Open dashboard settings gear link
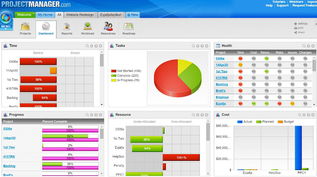The height and width of the screenshot is (177, 317). tap(301, 24)
